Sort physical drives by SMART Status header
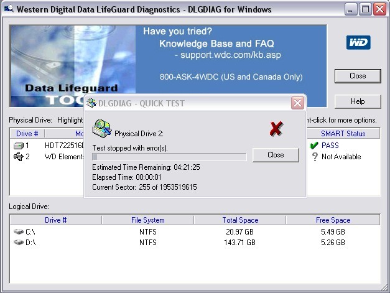The width and height of the screenshot is (390, 293). (x=343, y=134)
